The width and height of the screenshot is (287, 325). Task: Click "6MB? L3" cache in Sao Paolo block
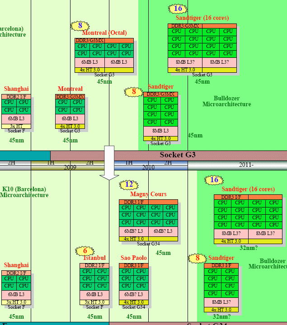pos(134,294)
